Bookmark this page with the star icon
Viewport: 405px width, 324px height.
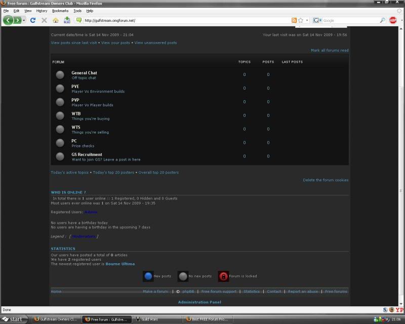300,20
